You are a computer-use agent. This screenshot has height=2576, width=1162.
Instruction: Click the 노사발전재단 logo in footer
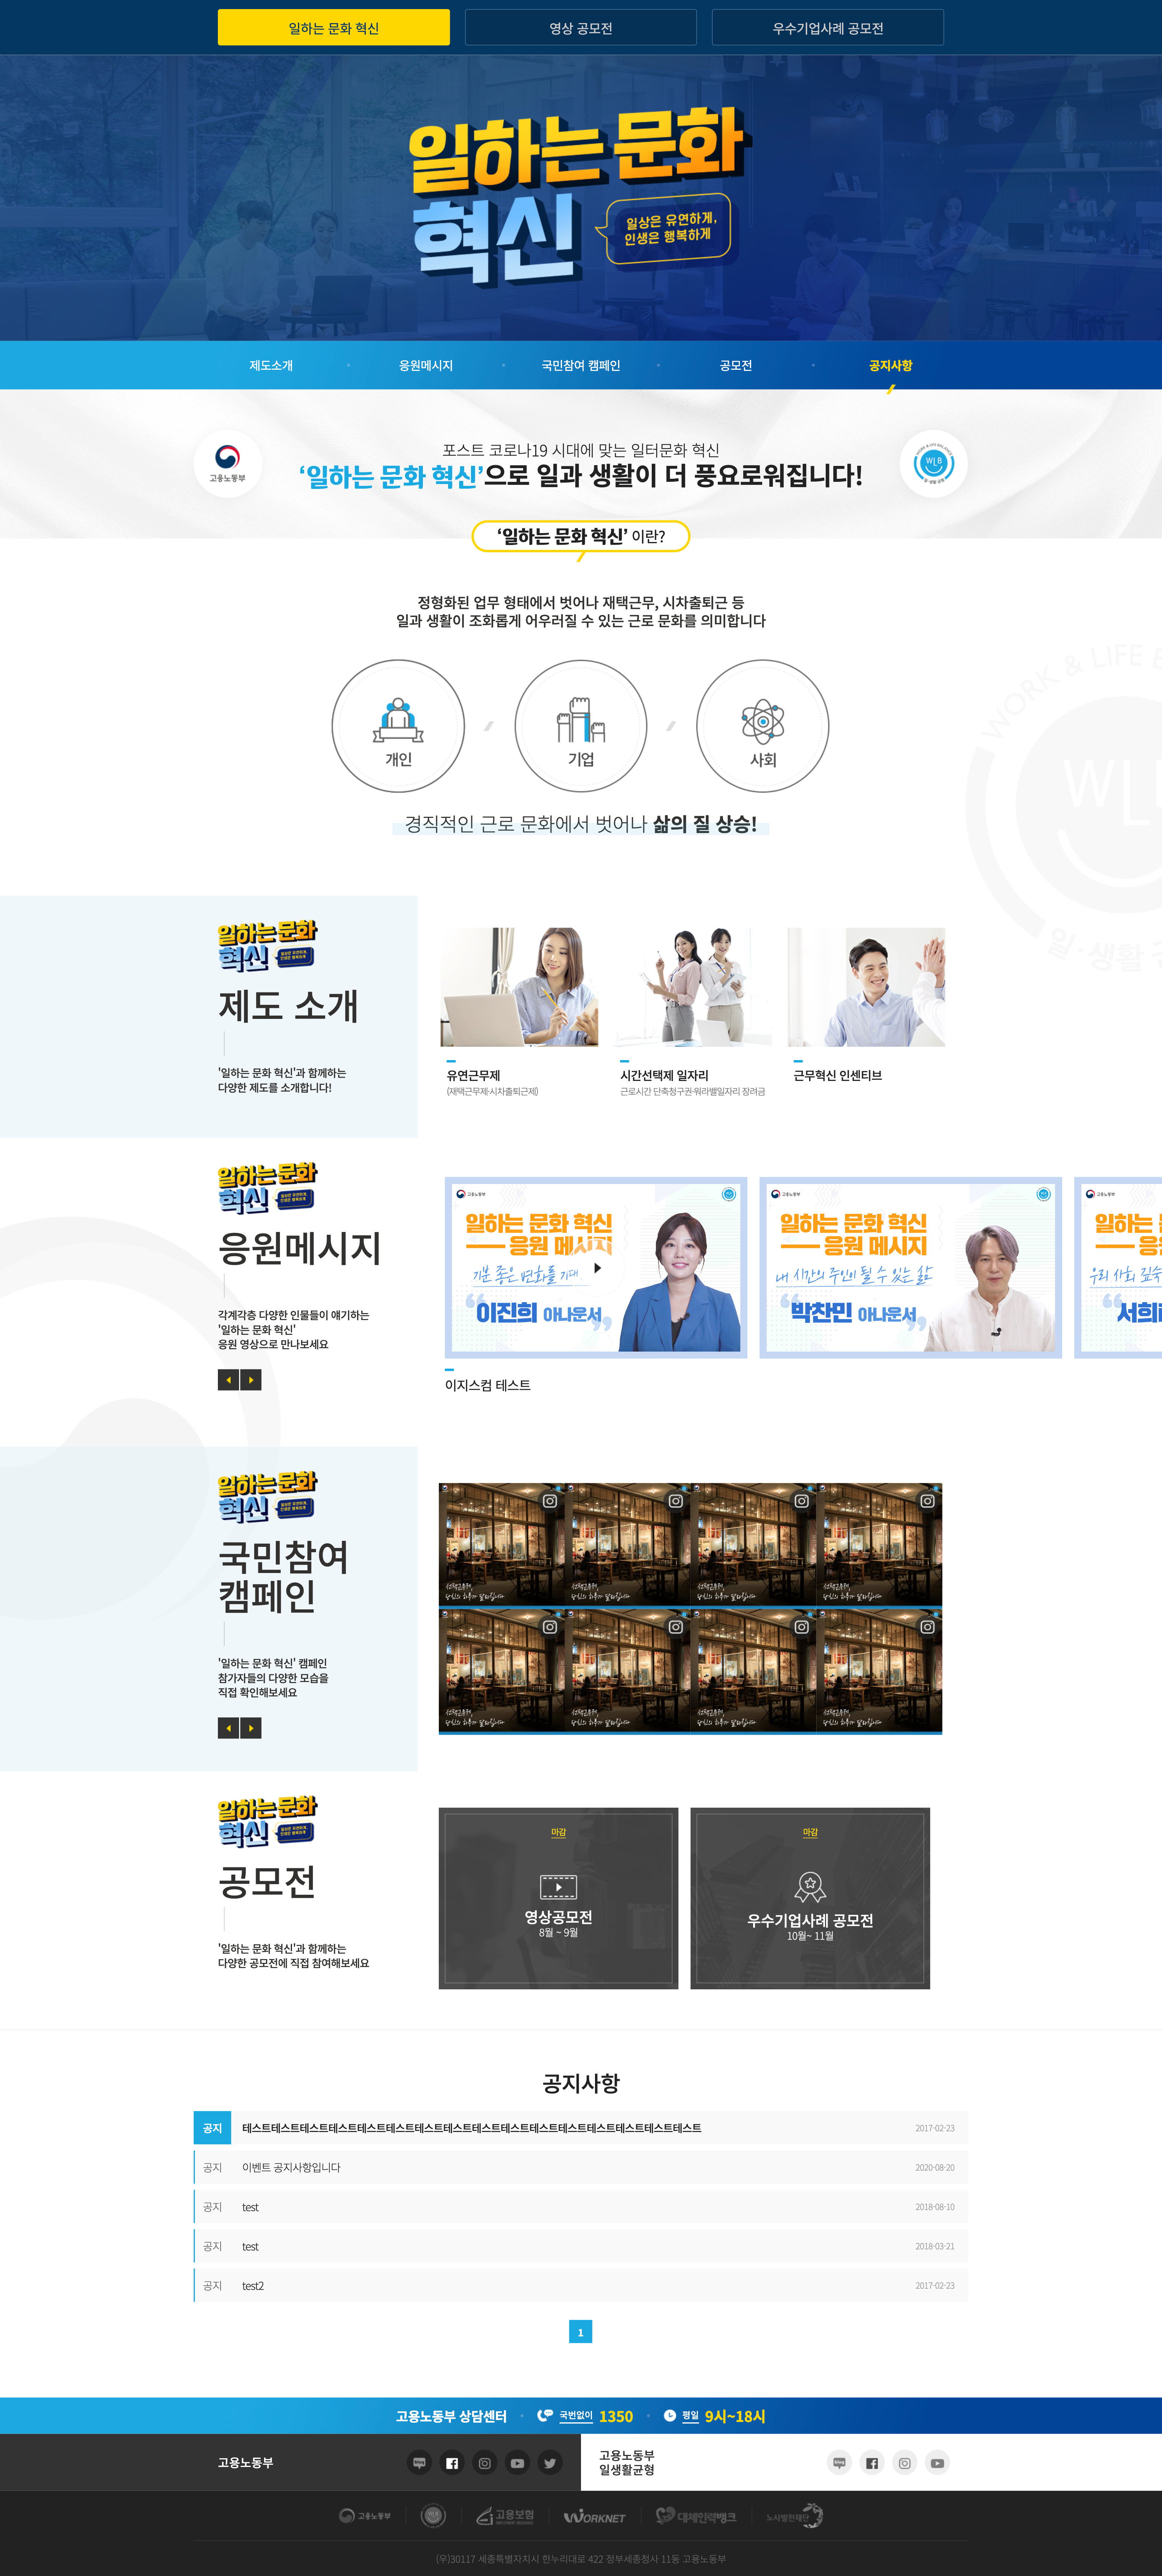pyautogui.click(x=795, y=2516)
